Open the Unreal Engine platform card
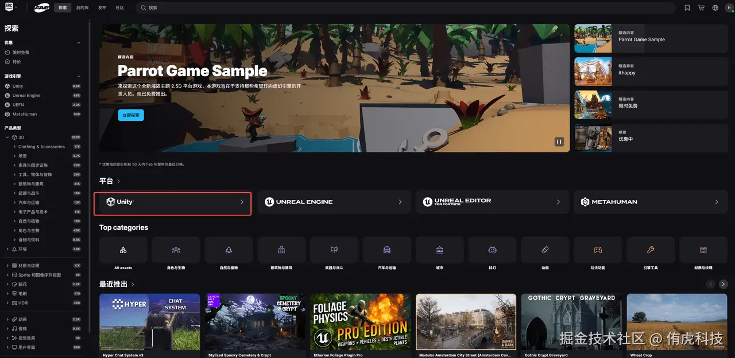Screen dimensions: 735x358 pos(334,202)
